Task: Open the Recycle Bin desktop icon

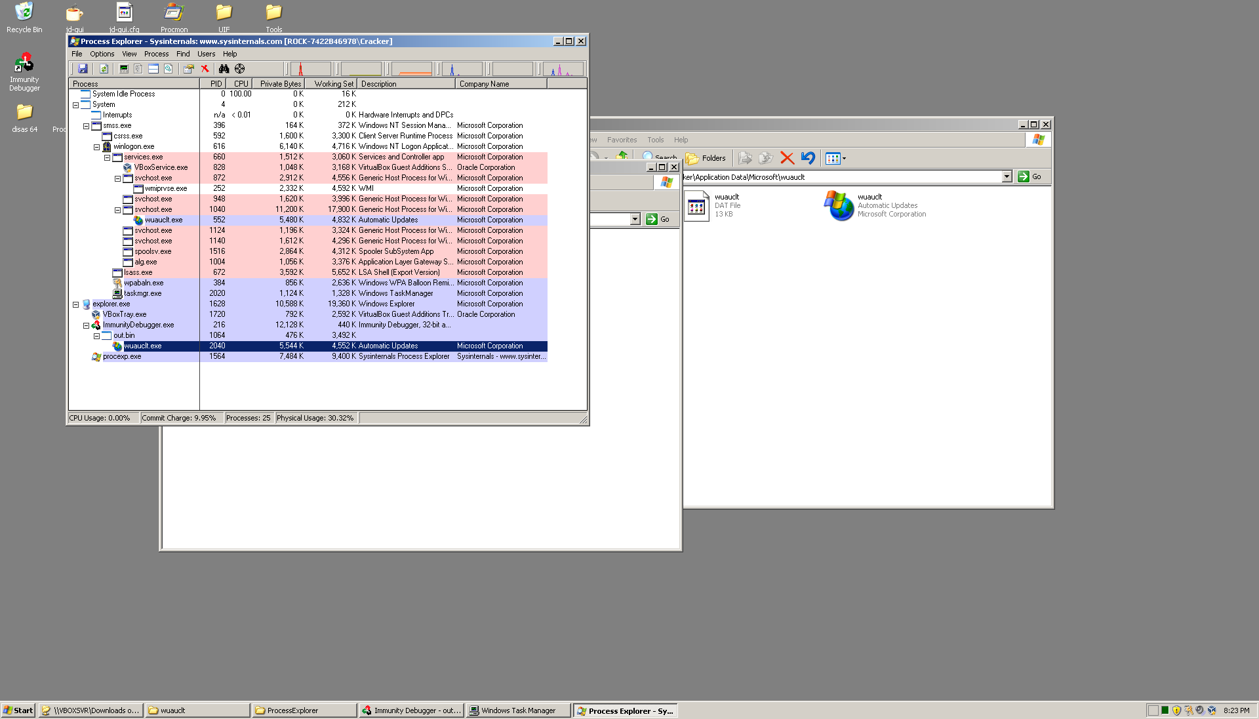Action: pos(24,18)
